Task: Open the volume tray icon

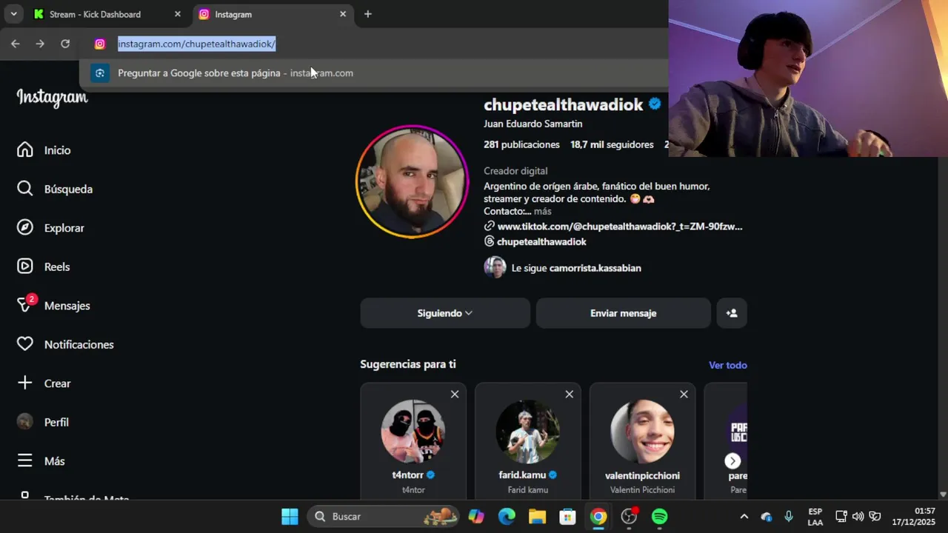Action: [858, 516]
